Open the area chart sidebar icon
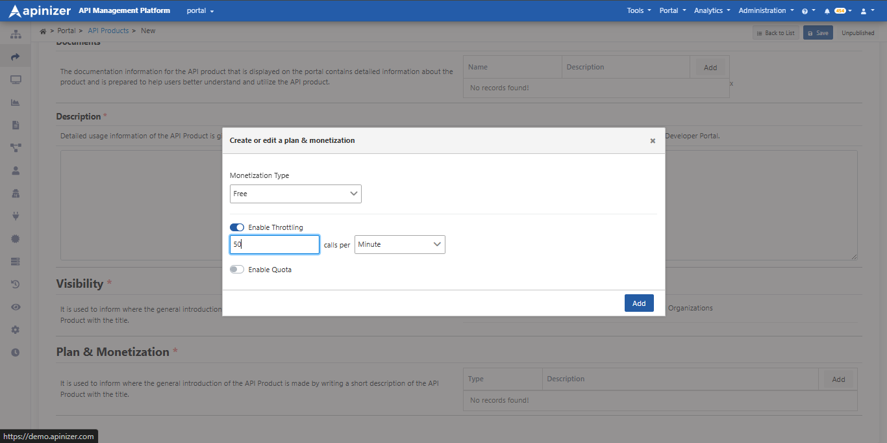Viewport: 887px width, 443px height. click(x=16, y=102)
